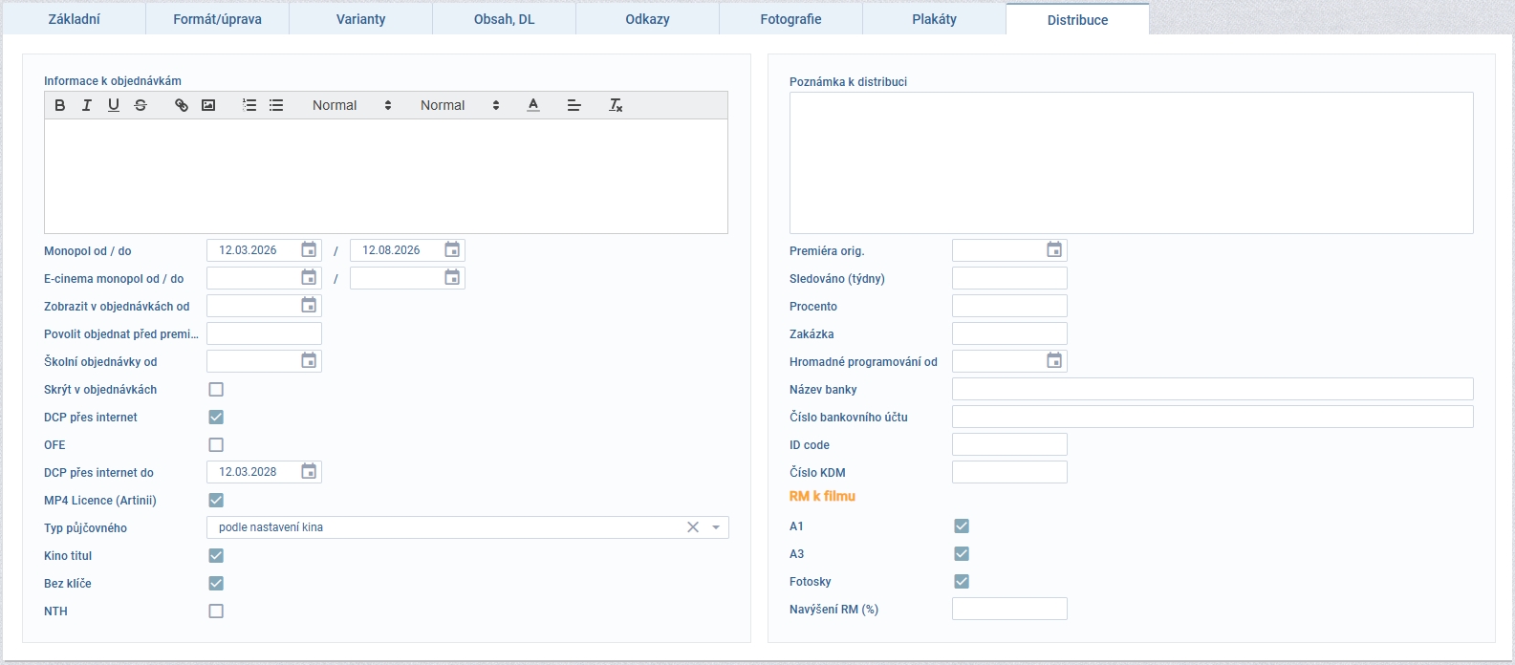
Task: Open the text color picker
Action: (x=533, y=105)
